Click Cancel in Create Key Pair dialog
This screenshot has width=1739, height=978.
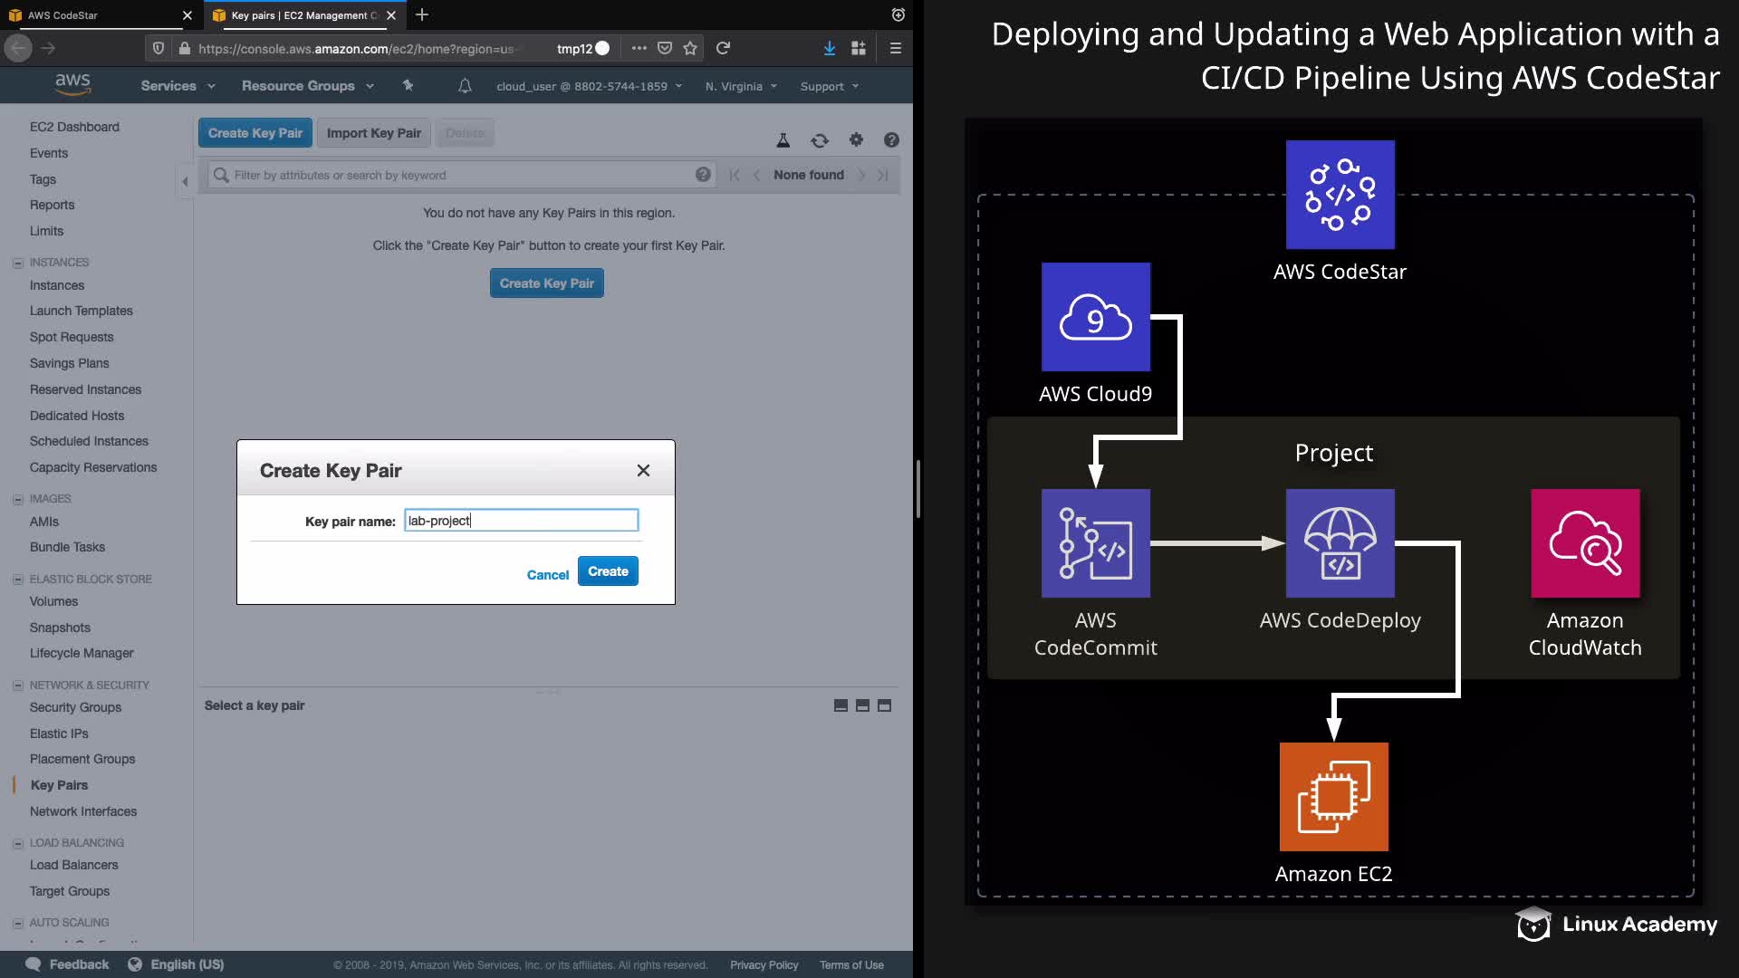[547, 575]
